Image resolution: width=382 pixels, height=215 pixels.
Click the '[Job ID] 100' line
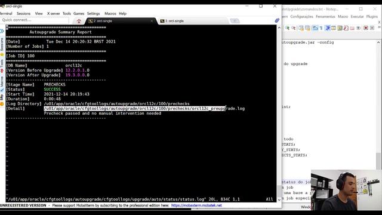coord(20,56)
